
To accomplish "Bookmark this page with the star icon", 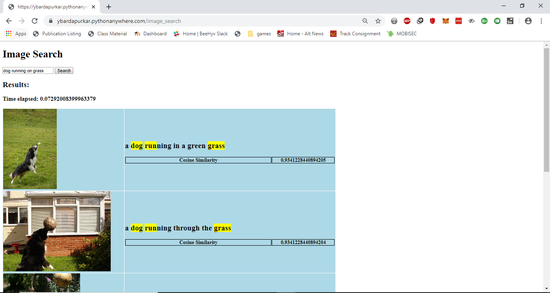I will point(378,21).
